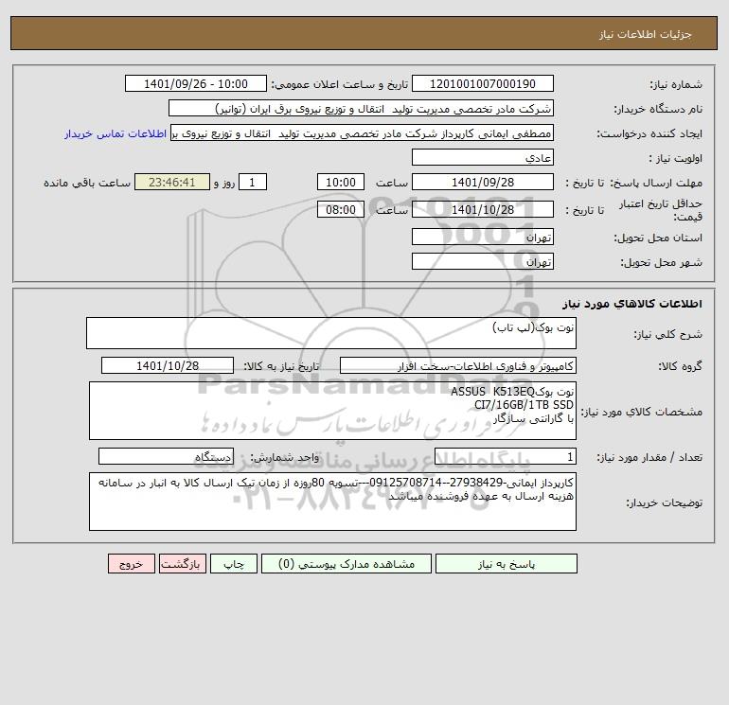The width and height of the screenshot is (729, 705).
Task: Click the label مشخصات کالای مورد نیاز
Action: [x=642, y=412]
